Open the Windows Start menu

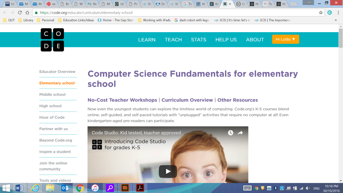point(6,188)
